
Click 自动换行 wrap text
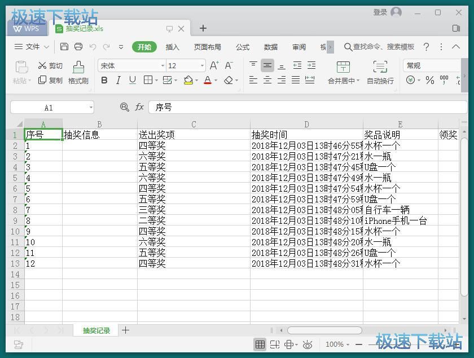coord(380,73)
